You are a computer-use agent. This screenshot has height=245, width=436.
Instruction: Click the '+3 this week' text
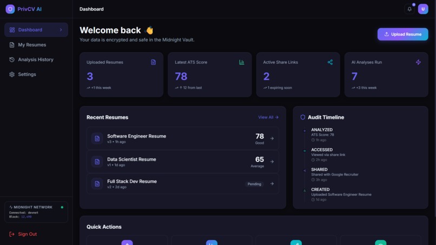click(366, 88)
